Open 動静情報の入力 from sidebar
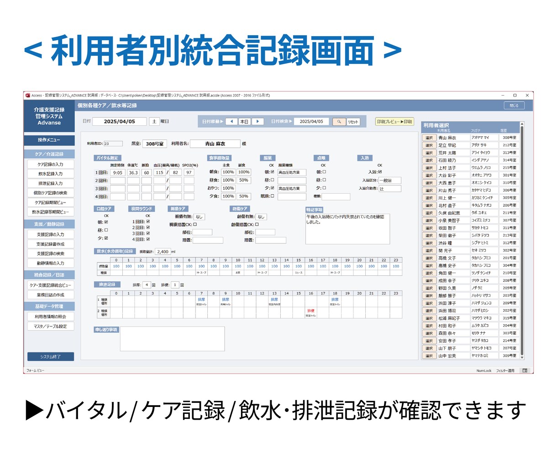557x465 pixels. click(50, 263)
